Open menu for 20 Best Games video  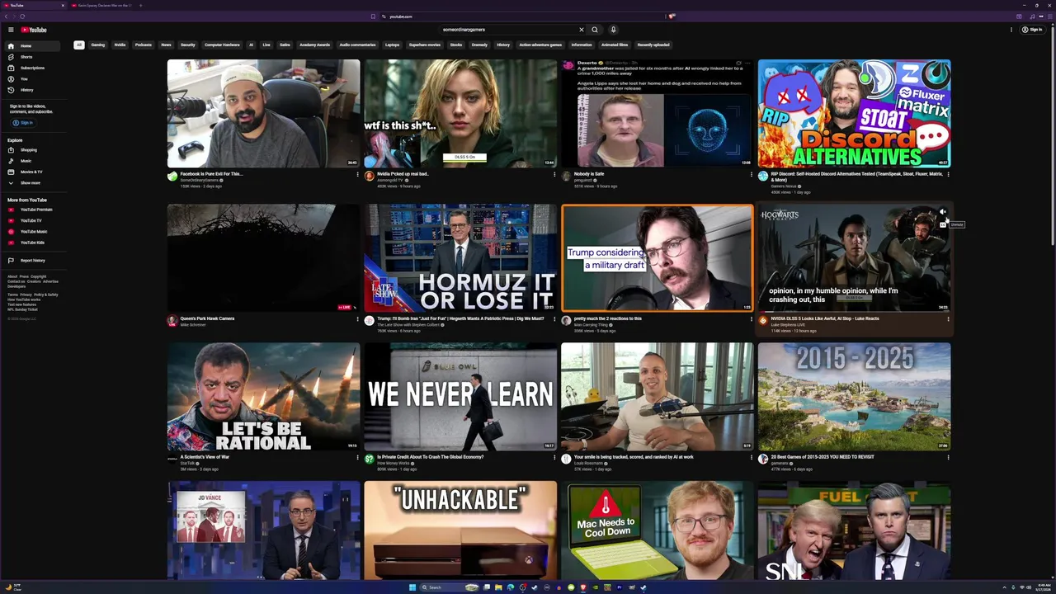click(948, 457)
